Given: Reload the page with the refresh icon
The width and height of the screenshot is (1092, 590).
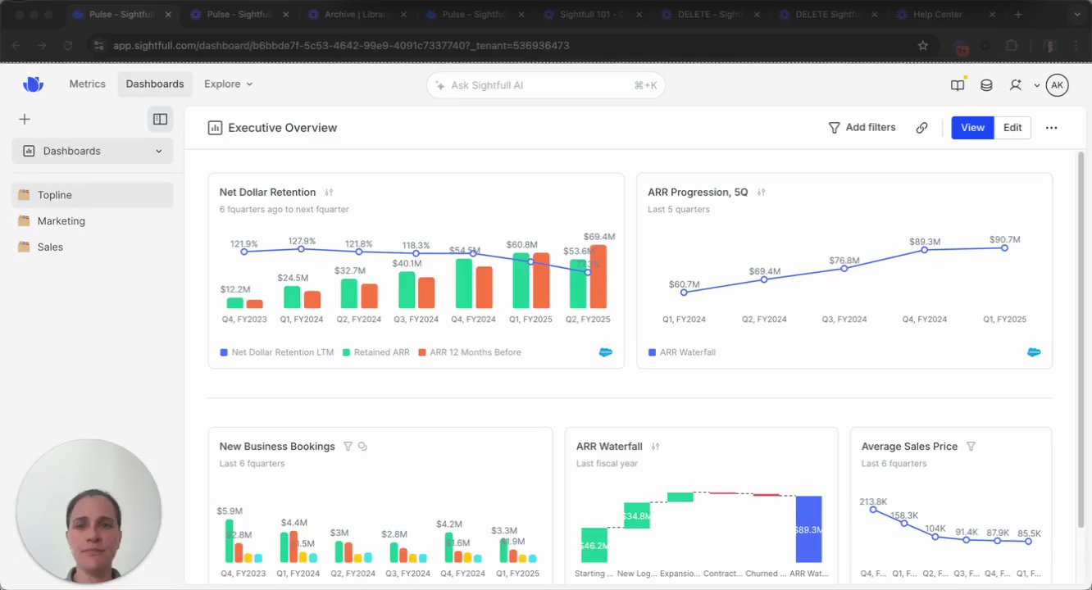Looking at the screenshot, I should click(x=68, y=46).
